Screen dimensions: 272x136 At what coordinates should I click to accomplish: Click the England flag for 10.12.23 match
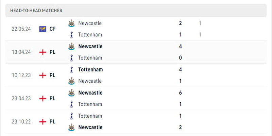[x=43, y=75]
